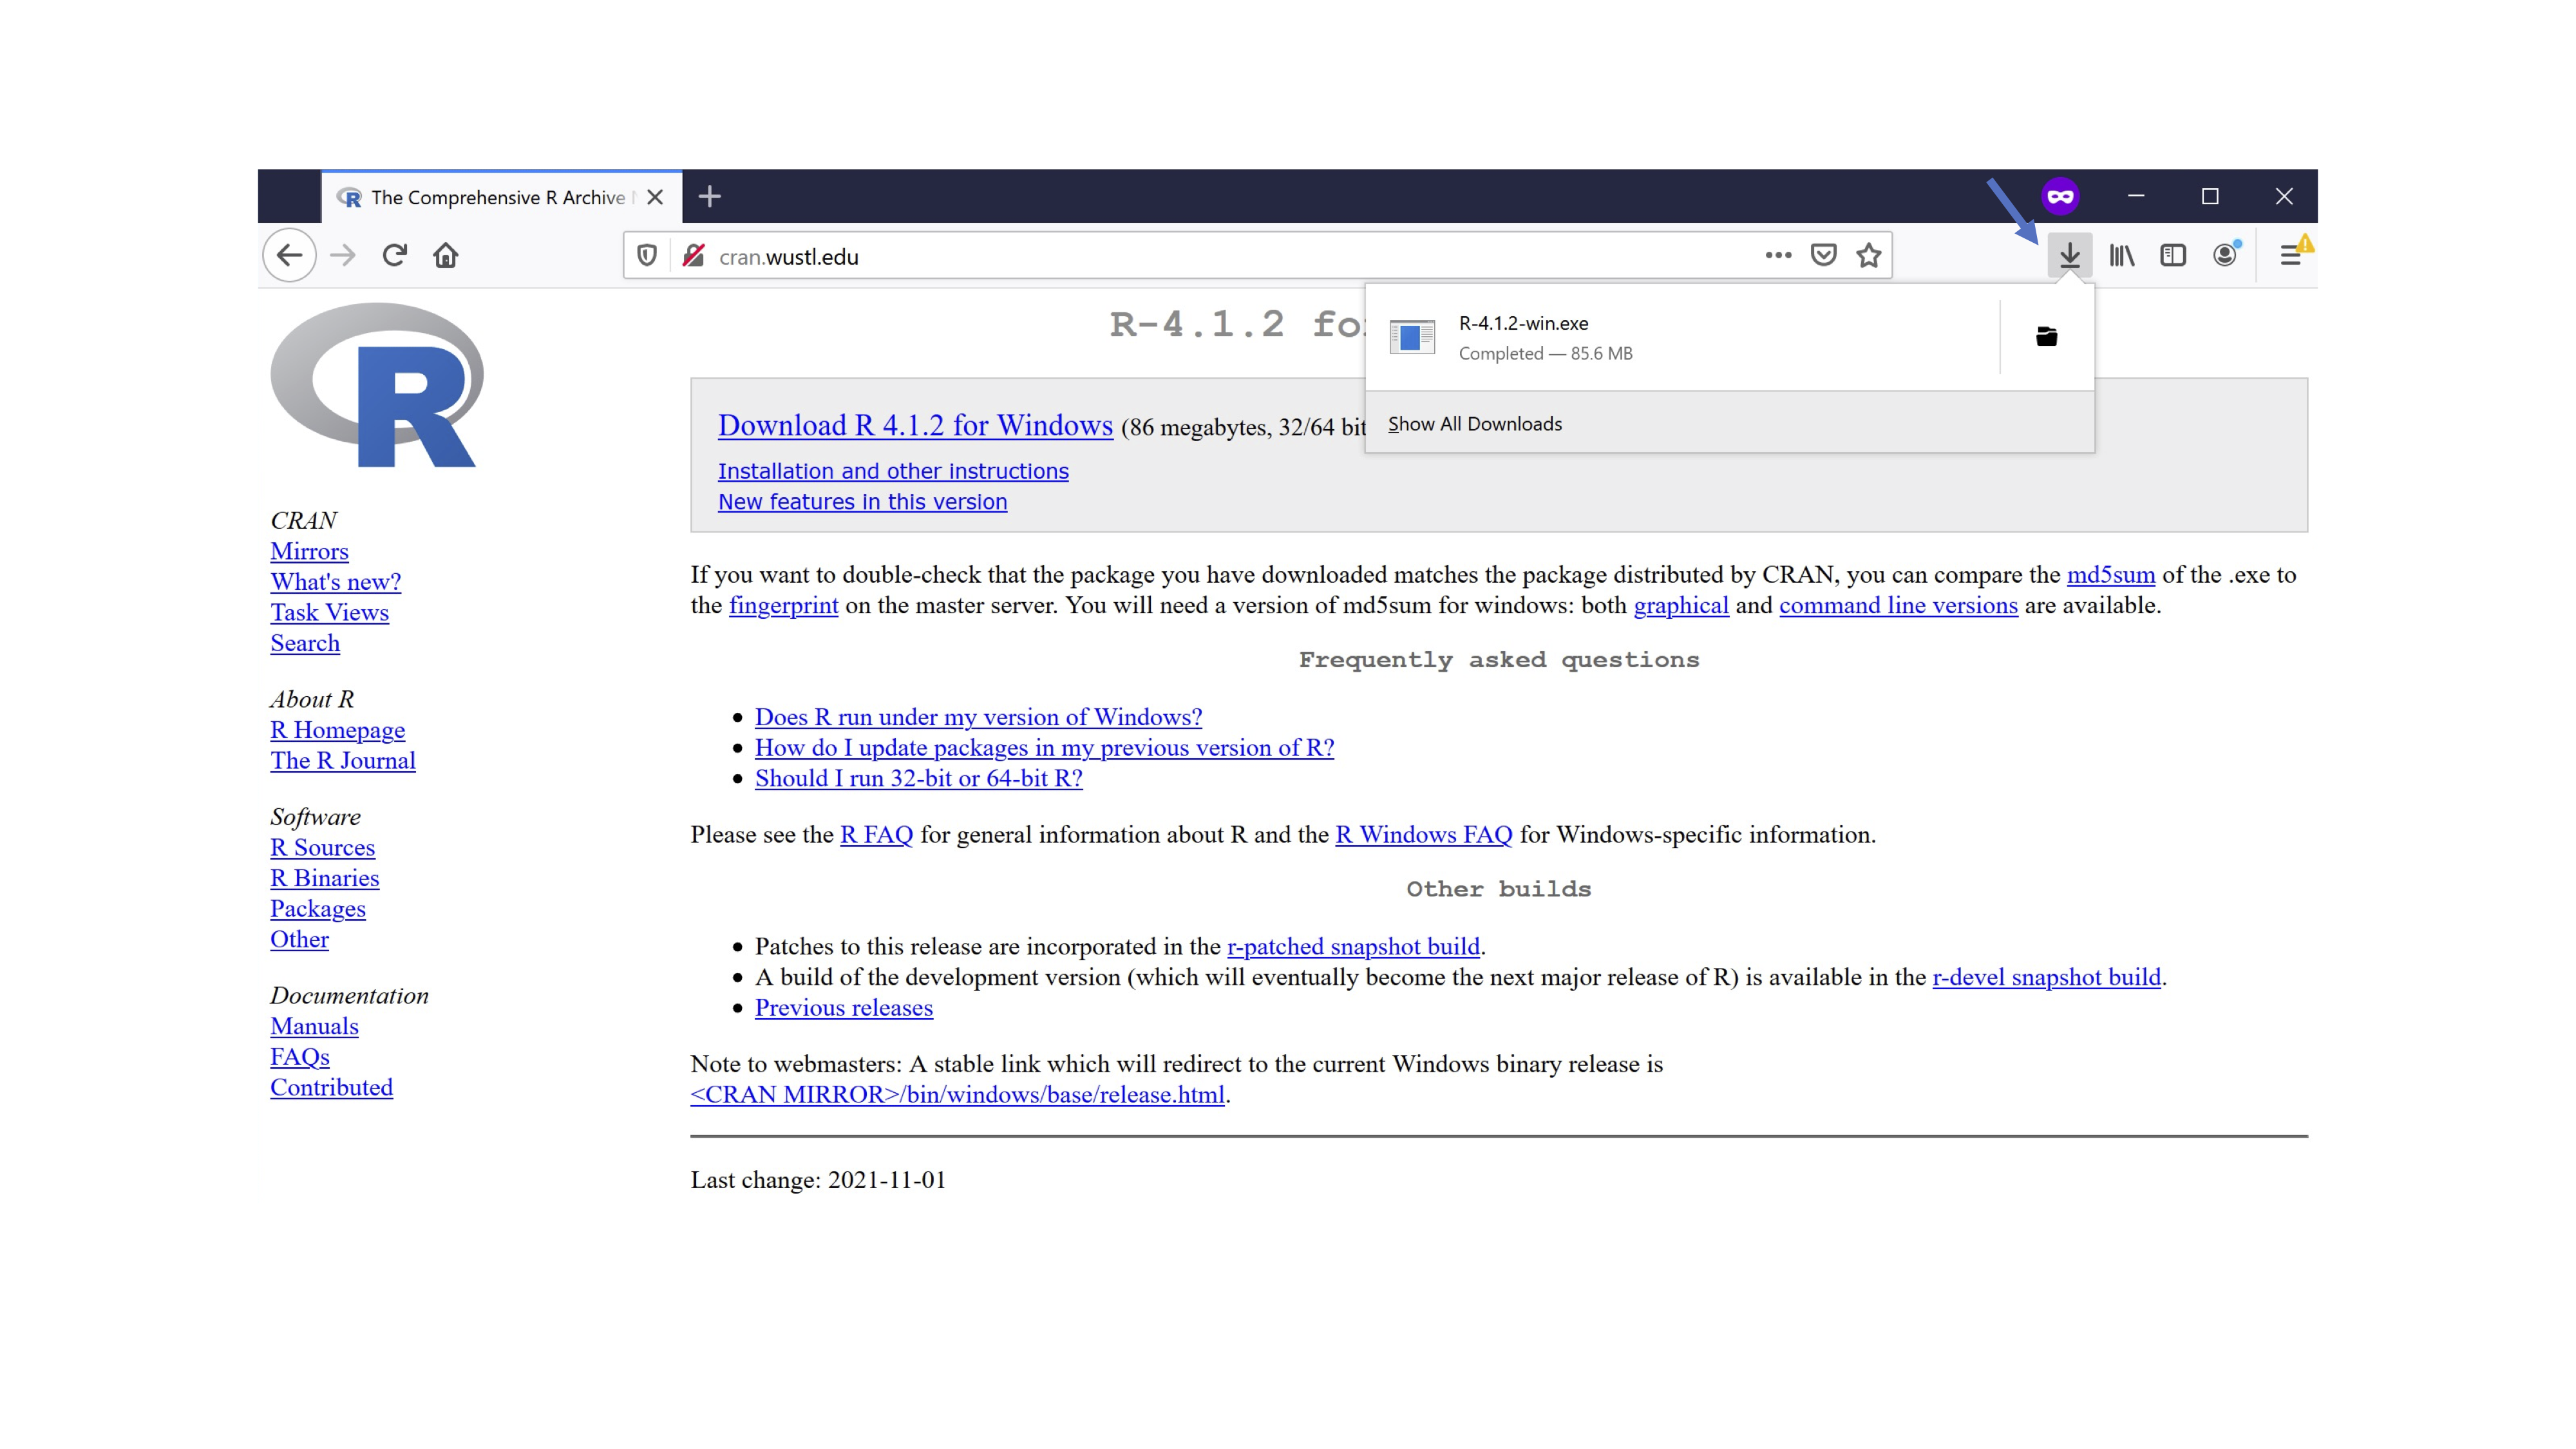Toggle the sidebar view icon
Image resolution: width=2576 pixels, height=1449 pixels.
coord(2172,256)
